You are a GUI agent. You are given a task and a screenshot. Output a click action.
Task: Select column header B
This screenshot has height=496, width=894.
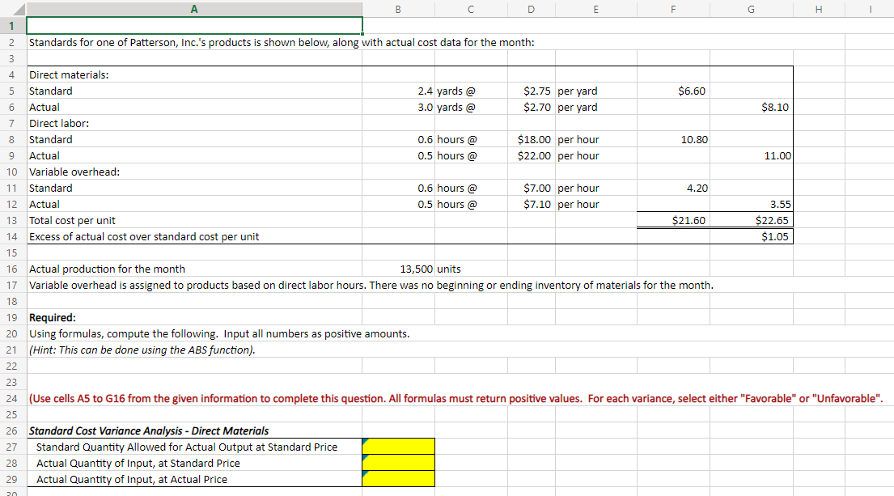[x=398, y=9]
